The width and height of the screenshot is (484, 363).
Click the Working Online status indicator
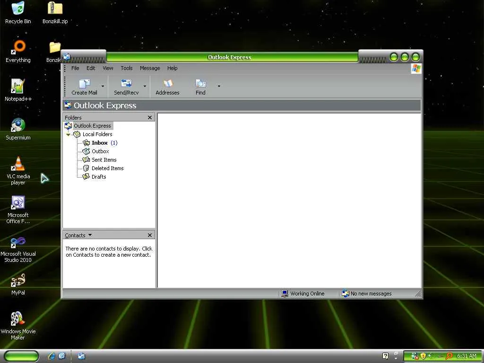tap(303, 294)
